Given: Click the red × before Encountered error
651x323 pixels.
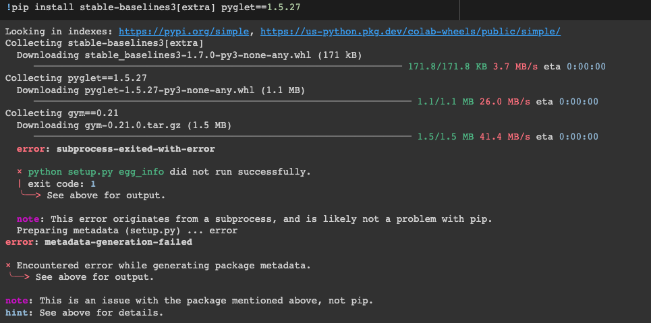Looking at the screenshot, I should click(x=8, y=265).
